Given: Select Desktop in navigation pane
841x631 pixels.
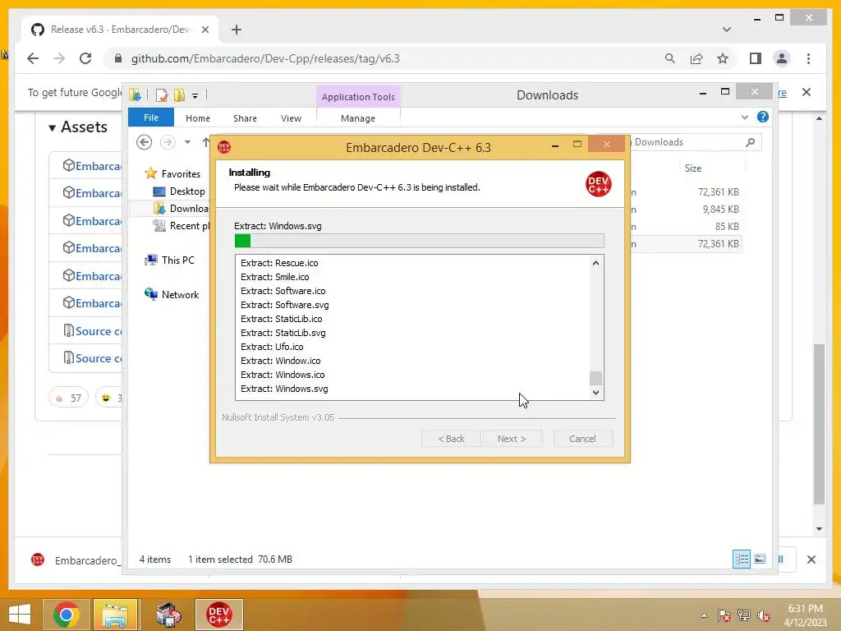Looking at the screenshot, I should [x=186, y=191].
